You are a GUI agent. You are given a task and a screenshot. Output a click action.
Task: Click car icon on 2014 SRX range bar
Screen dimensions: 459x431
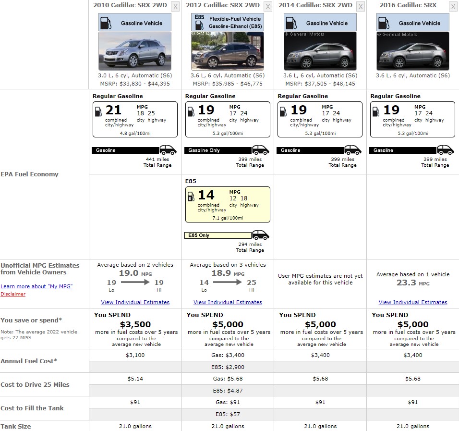pyautogui.click(x=353, y=150)
